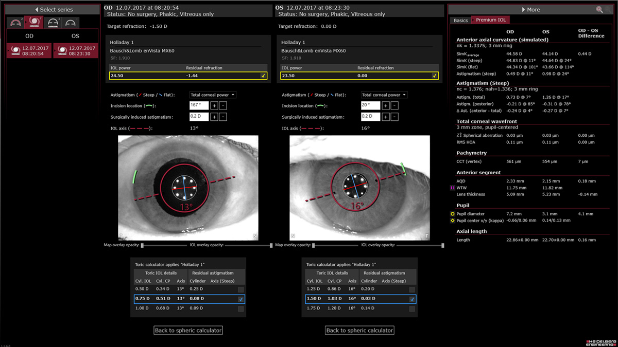This screenshot has width=618, height=347.
Task: Toggle OS IOL power 23.50 checkbox
Action: point(435,76)
